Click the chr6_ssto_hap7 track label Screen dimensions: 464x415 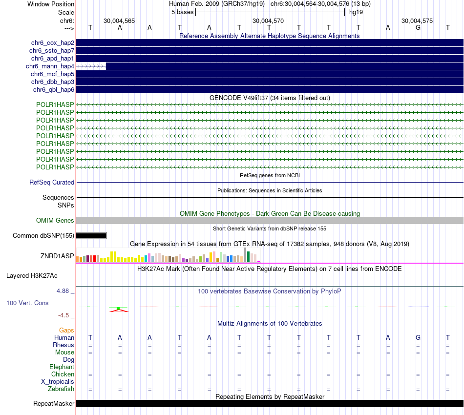pos(51,51)
